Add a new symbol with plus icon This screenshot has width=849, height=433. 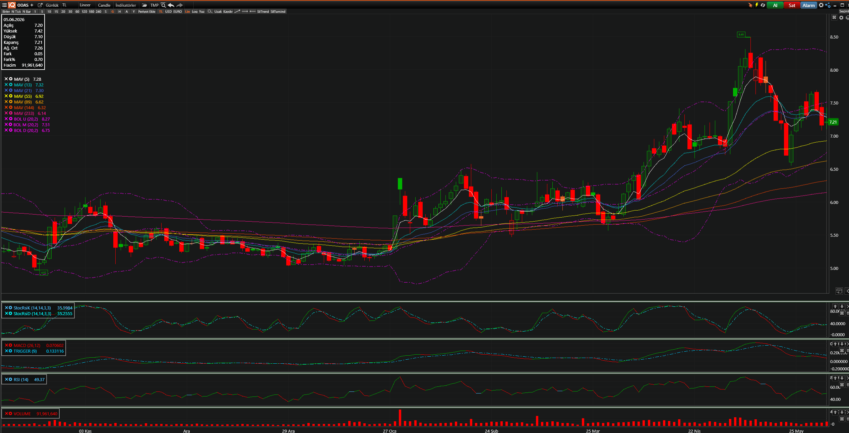32,5
